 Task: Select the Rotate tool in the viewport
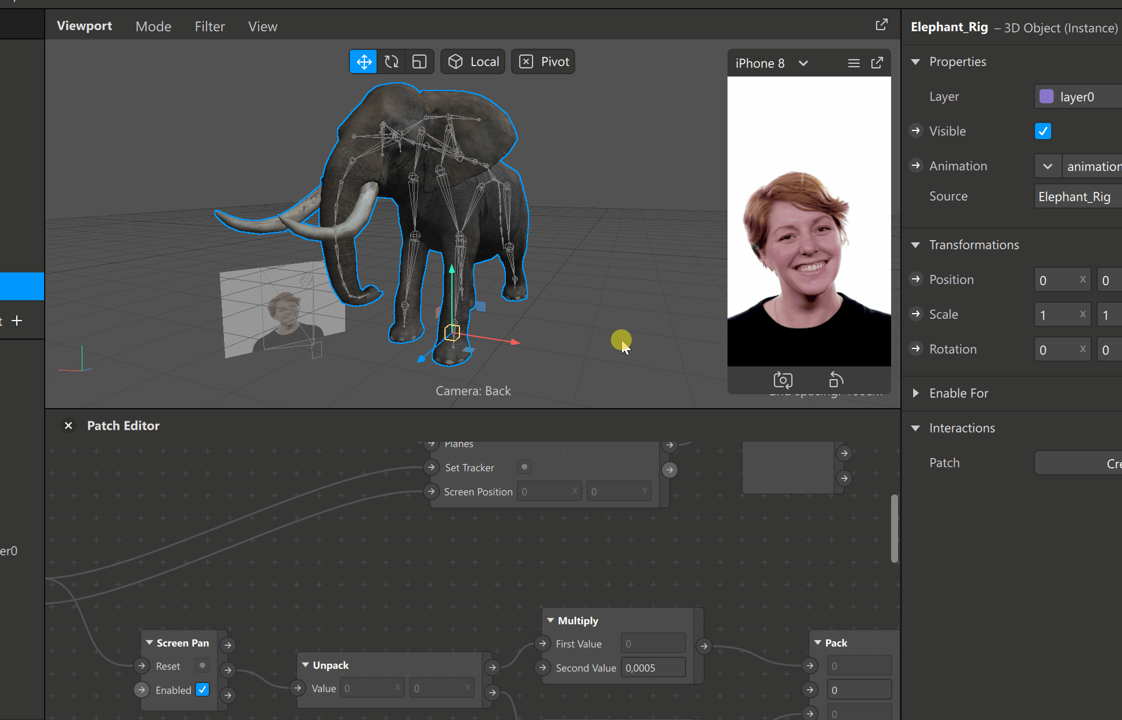(391, 61)
